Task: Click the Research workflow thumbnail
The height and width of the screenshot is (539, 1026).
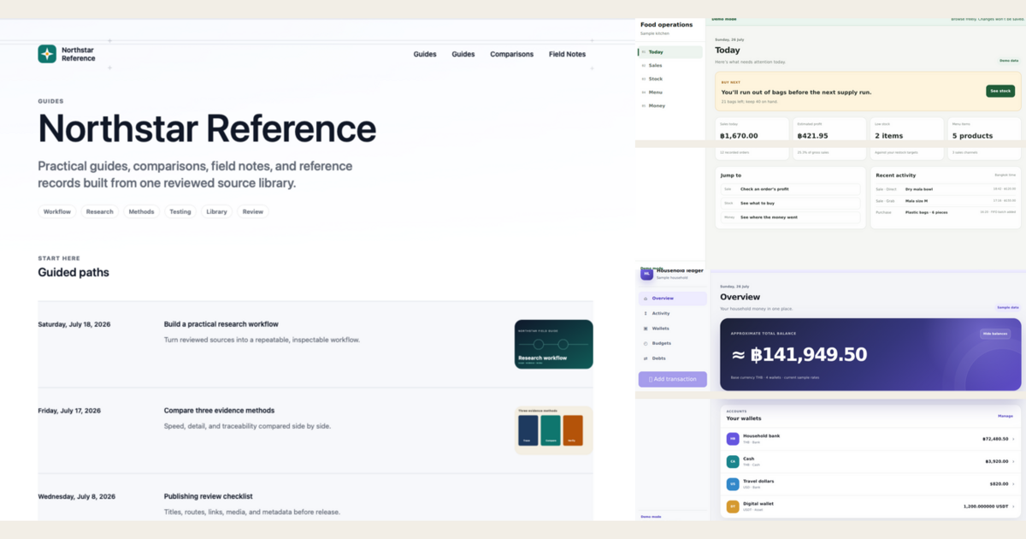Action: click(x=554, y=344)
